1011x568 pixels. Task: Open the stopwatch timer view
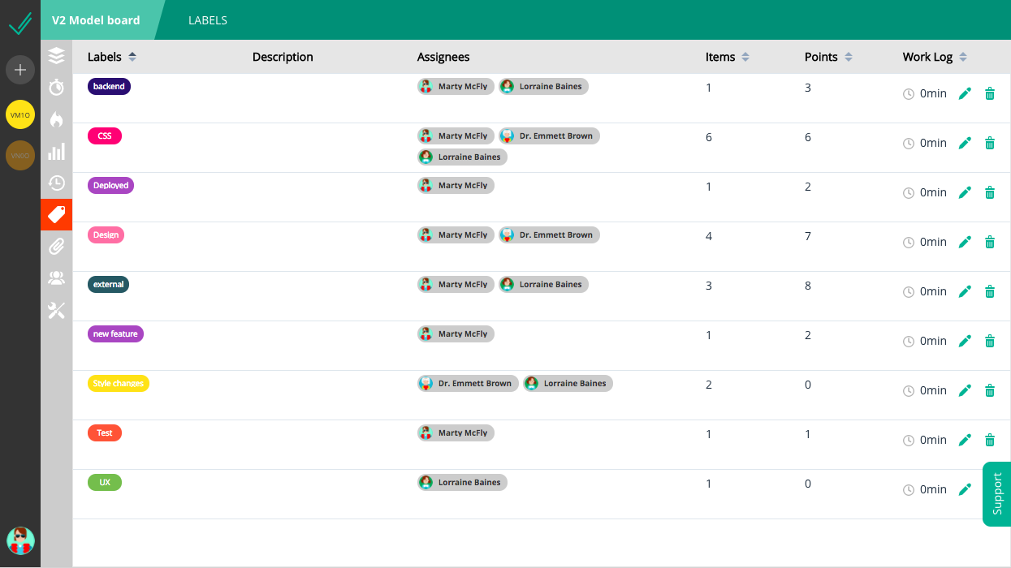(x=56, y=87)
